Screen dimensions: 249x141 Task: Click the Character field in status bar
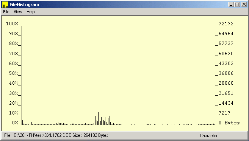point(210,136)
